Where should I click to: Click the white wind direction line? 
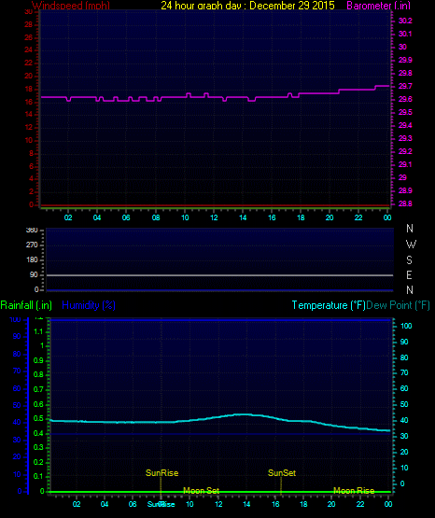tap(219, 275)
